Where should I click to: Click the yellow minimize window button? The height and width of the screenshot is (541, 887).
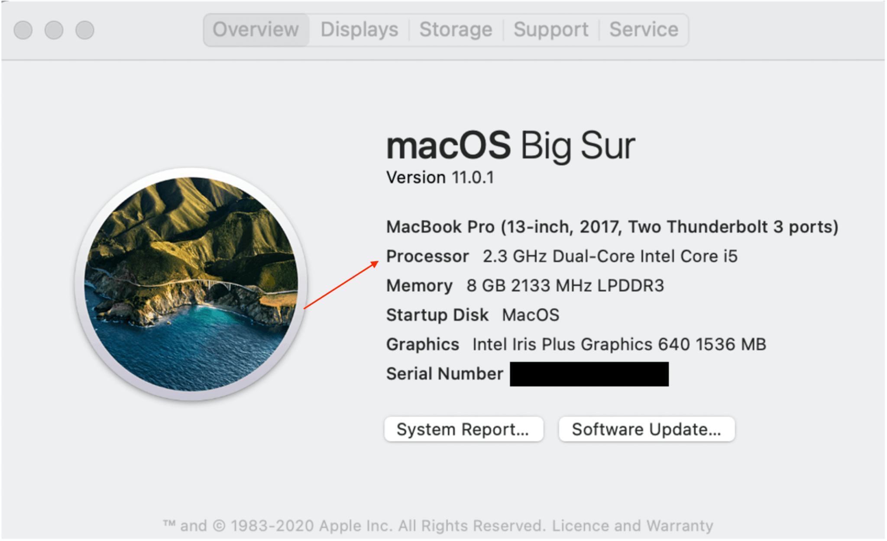pyautogui.click(x=54, y=30)
